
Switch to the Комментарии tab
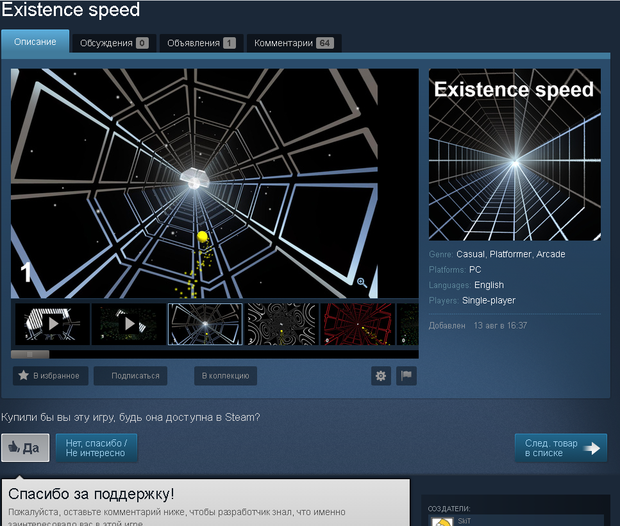pyautogui.click(x=294, y=43)
